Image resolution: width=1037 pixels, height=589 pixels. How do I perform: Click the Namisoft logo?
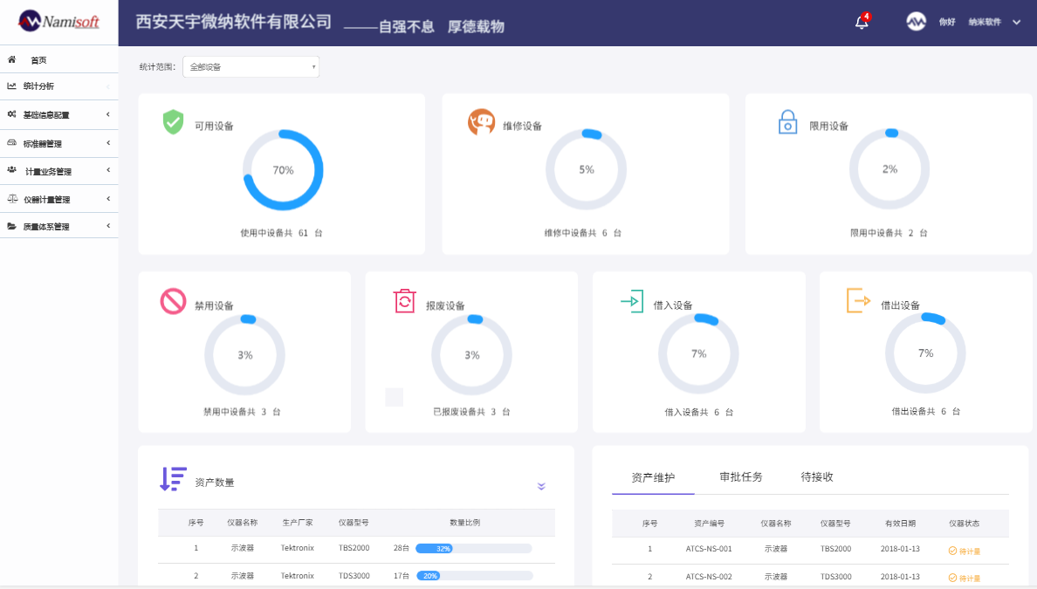click(x=59, y=22)
